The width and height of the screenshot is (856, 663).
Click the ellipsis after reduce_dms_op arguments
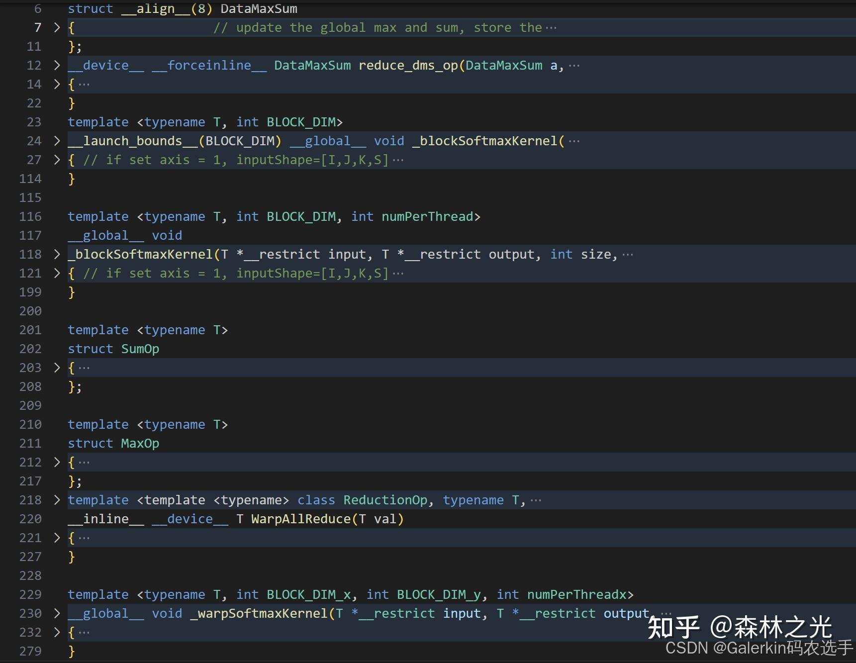[x=575, y=65]
